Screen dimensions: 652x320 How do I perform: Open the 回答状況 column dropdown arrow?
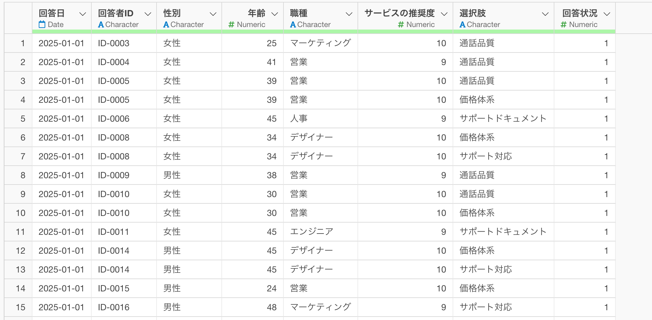click(607, 14)
